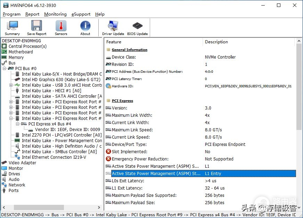Click the About info icon
The width and height of the screenshot is (303, 218).
coord(85,26)
